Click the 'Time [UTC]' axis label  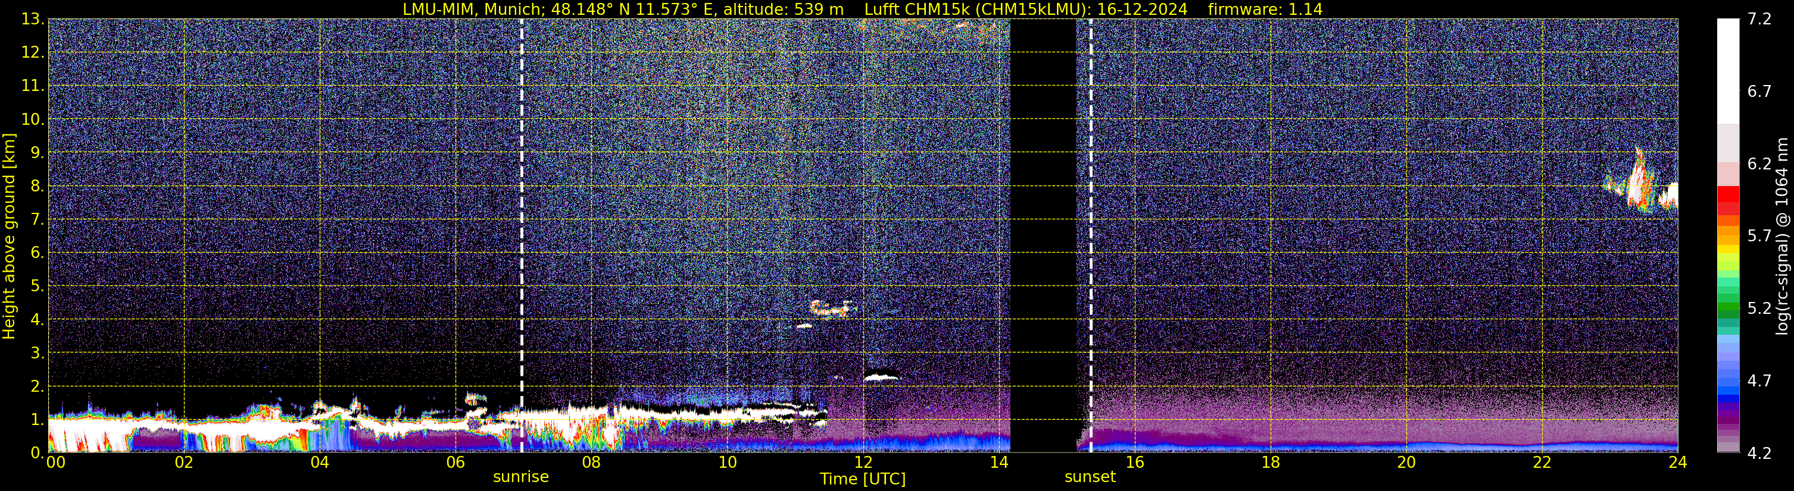863,479
